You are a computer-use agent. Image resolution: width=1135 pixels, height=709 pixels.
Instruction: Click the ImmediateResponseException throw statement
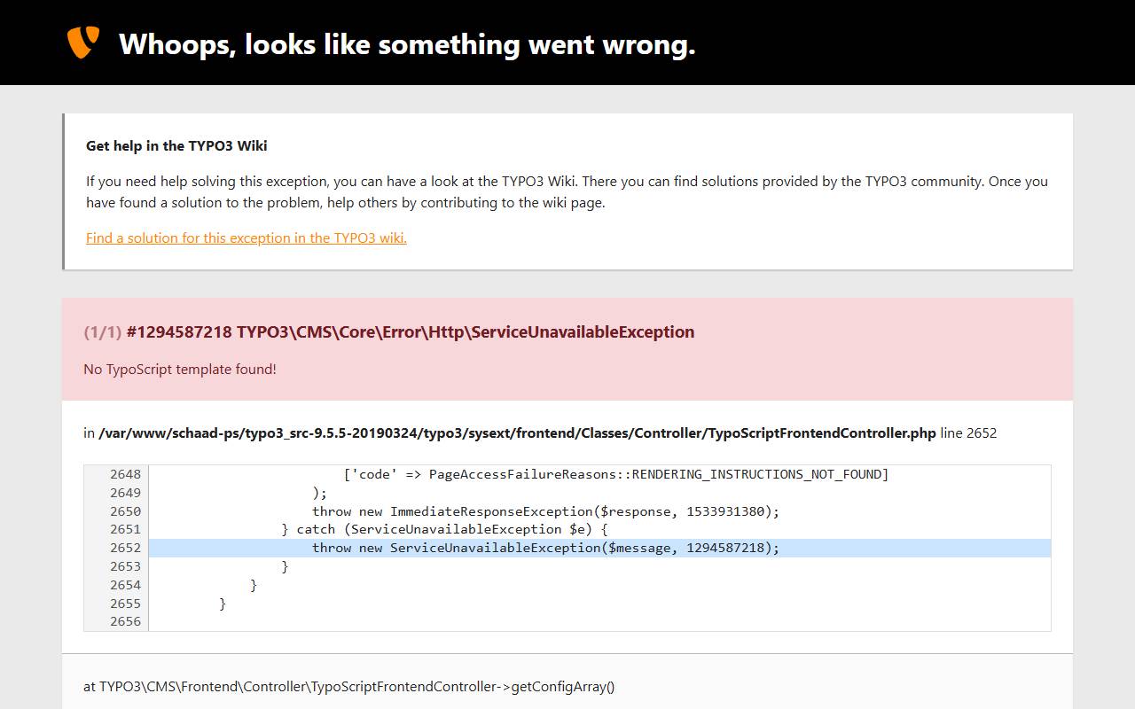545,511
